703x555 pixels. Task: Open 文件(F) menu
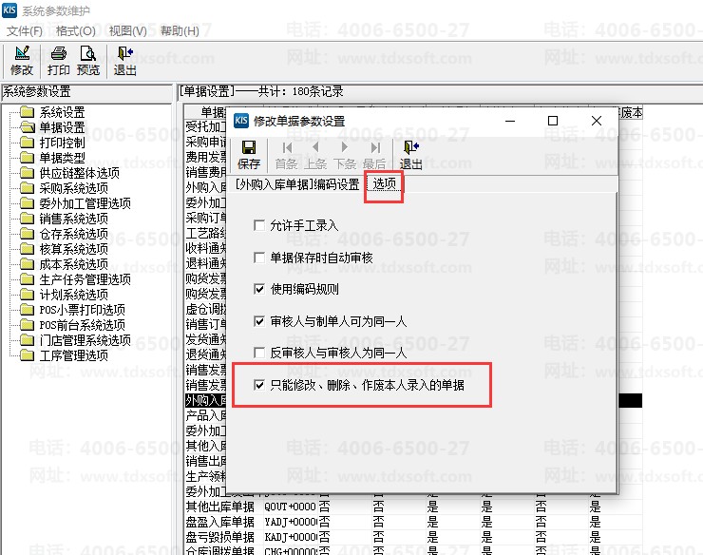(x=25, y=31)
